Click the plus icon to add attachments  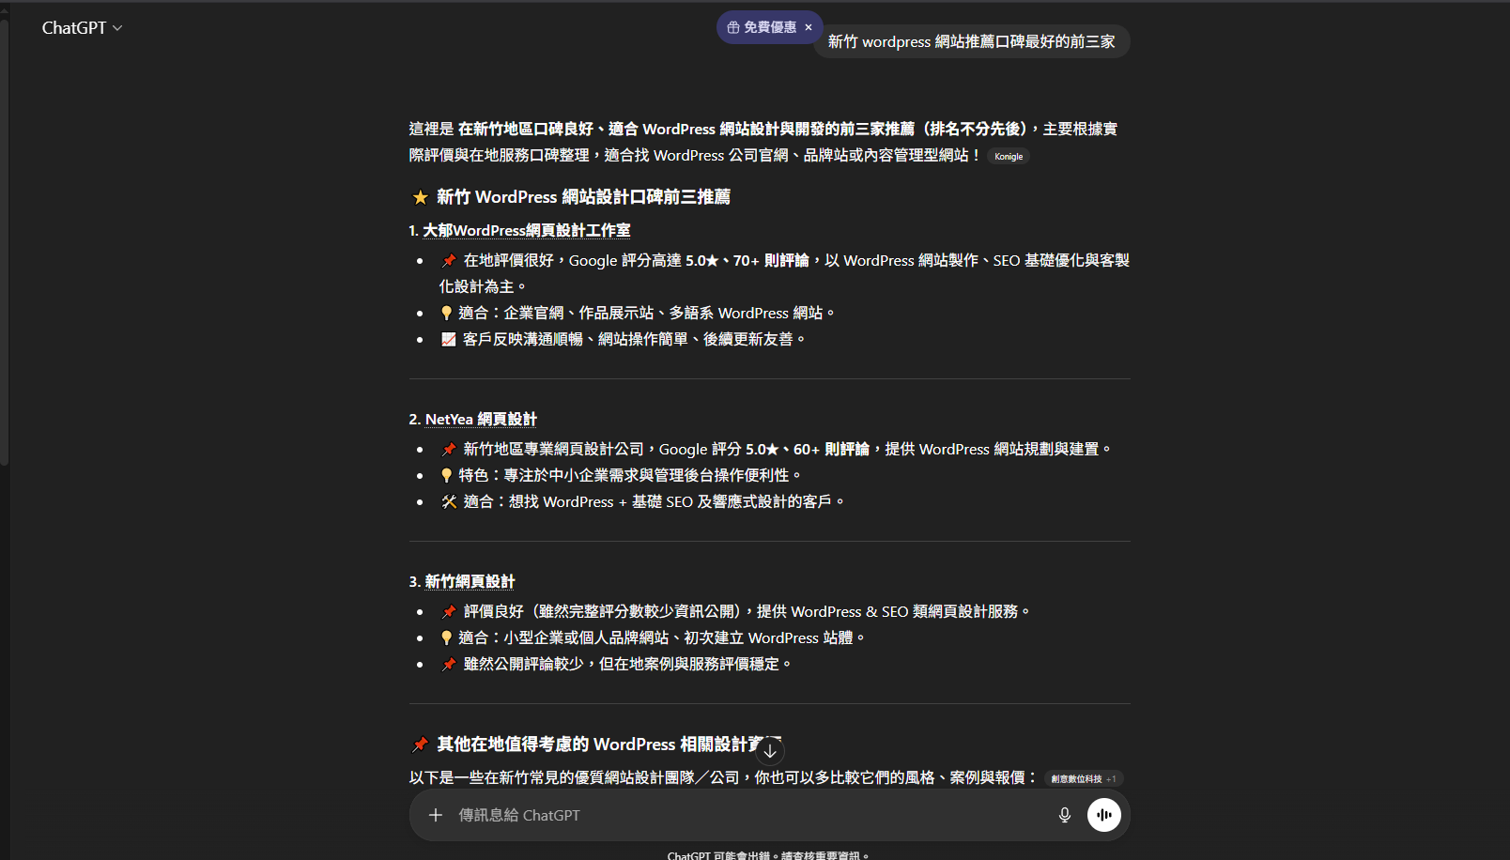click(x=435, y=815)
